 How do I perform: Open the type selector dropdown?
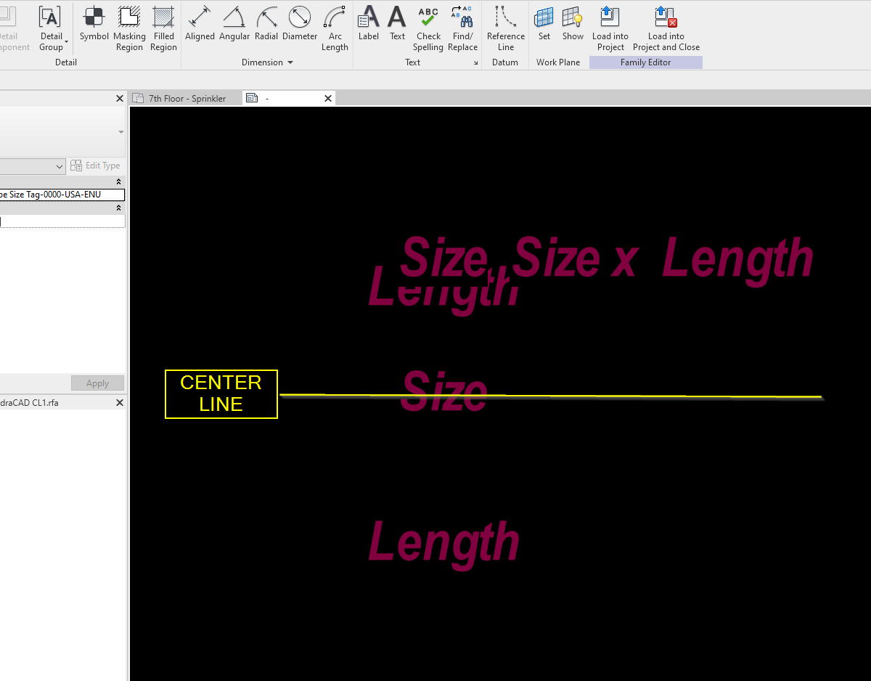60,166
